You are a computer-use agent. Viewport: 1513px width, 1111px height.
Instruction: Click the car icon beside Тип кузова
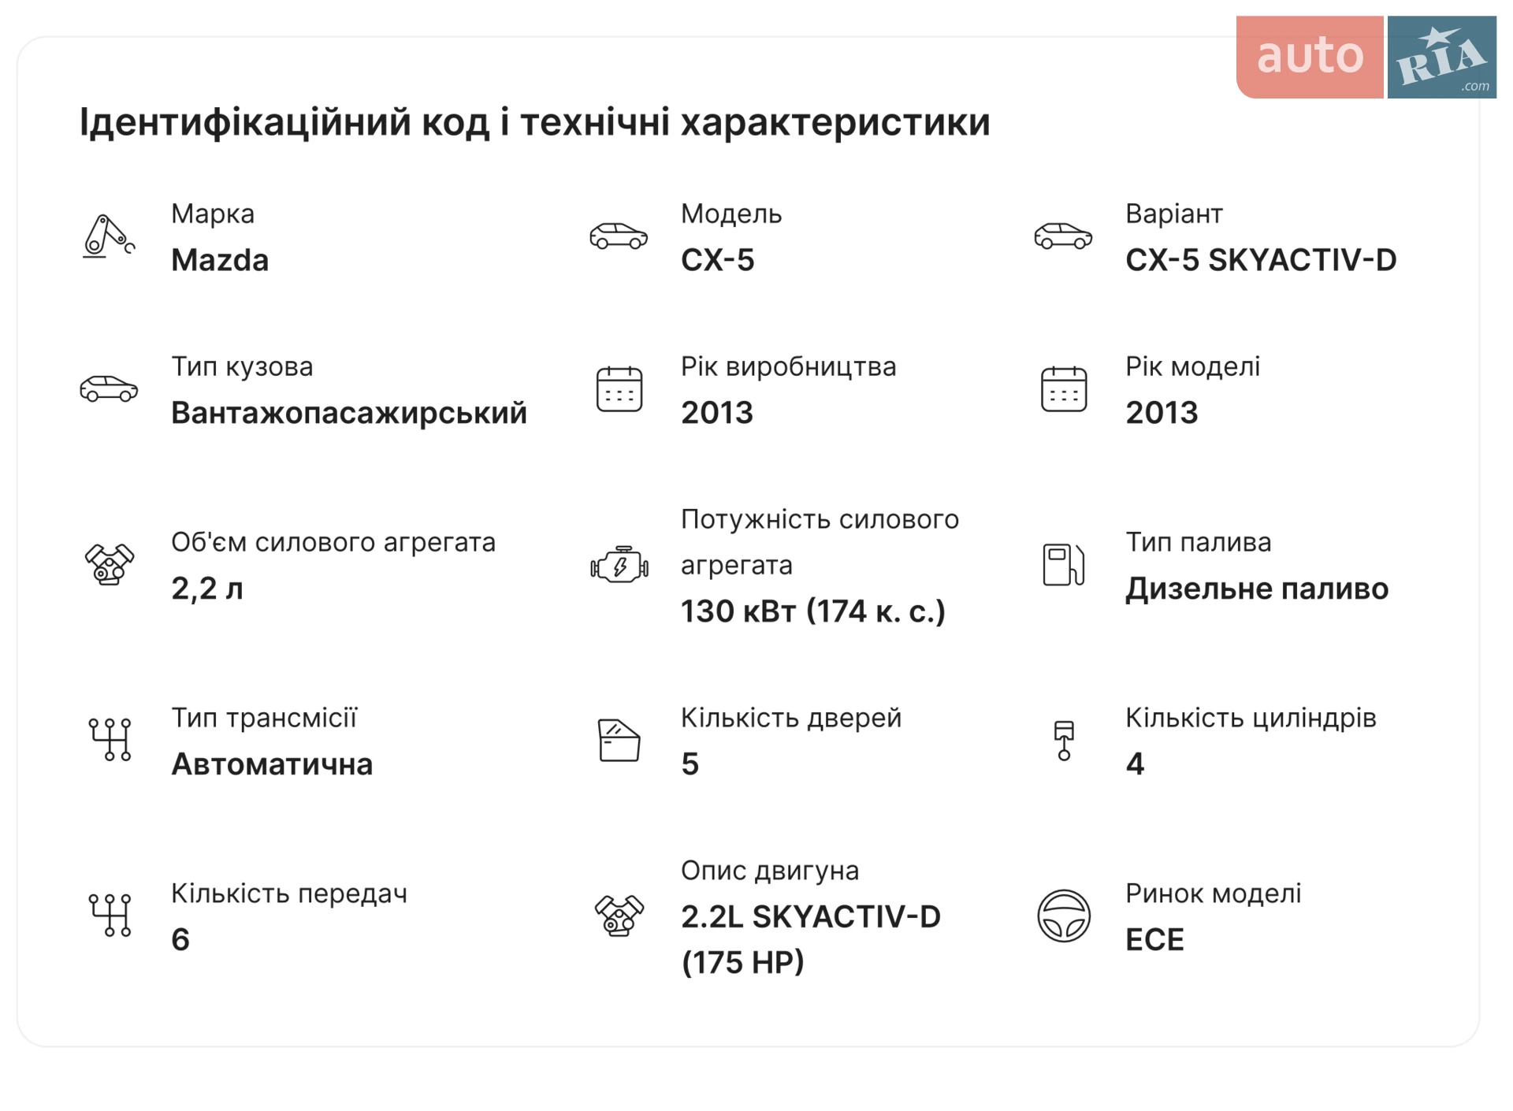[x=109, y=389]
